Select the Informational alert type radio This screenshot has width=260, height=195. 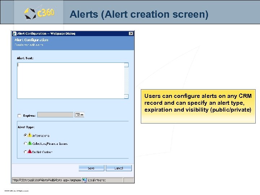pyautogui.click(x=25, y=135)
